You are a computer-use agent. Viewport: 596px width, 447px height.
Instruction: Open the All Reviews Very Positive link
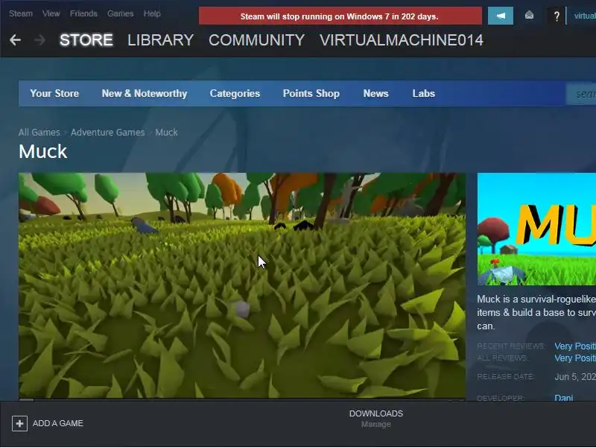[x=575, y=358]
